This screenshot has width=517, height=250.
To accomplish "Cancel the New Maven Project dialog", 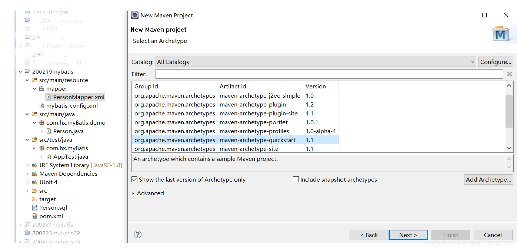I will 493,235.
